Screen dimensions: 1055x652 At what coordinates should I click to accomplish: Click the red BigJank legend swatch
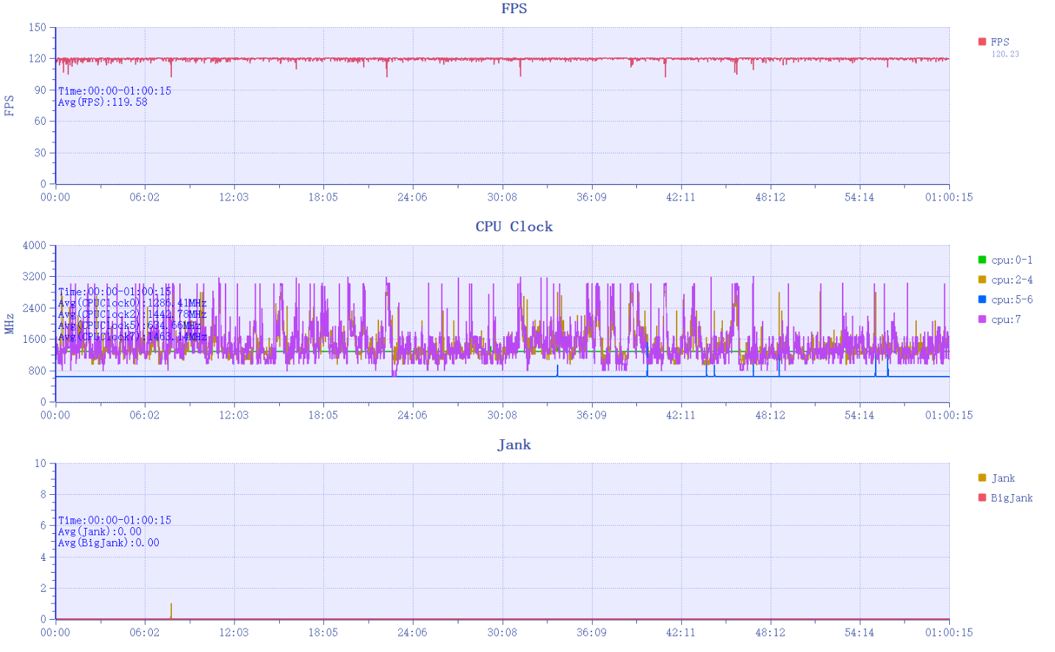(982, 498)
